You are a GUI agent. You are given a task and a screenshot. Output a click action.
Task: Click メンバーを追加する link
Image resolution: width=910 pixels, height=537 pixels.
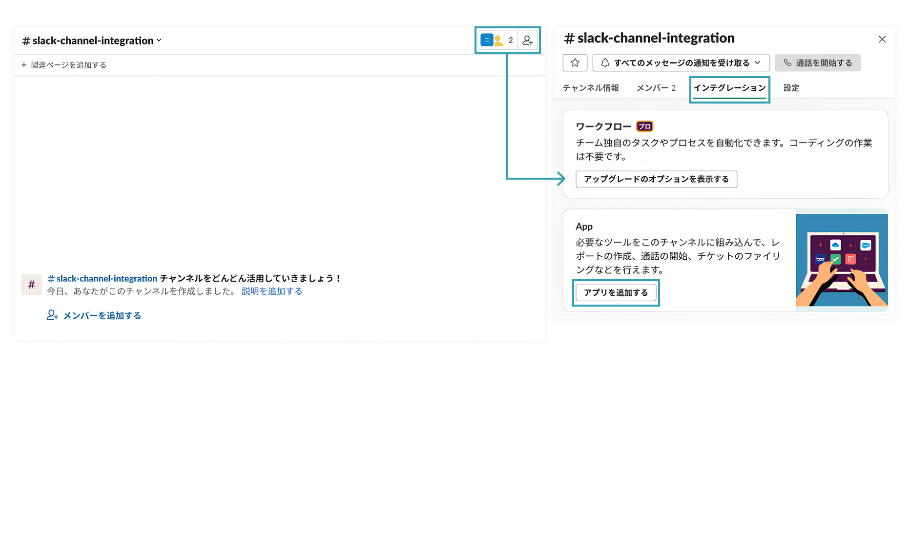(x=94, y=315)
